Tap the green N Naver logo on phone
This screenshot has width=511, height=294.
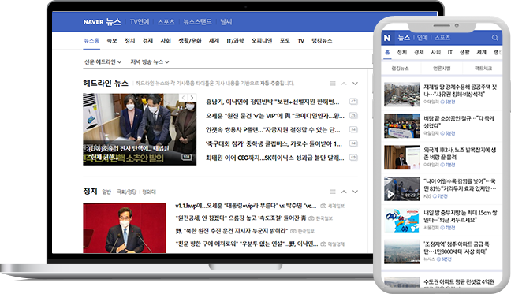tap(387, 38)
